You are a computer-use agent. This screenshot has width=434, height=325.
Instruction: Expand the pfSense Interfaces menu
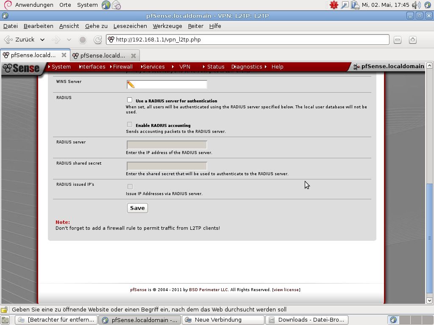click(x=92, y=66)
